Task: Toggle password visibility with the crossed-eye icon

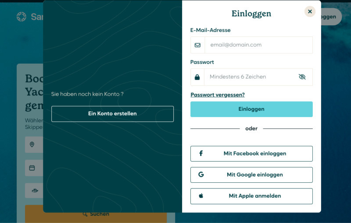Action: pyautogui.click(x=302, y=77)
